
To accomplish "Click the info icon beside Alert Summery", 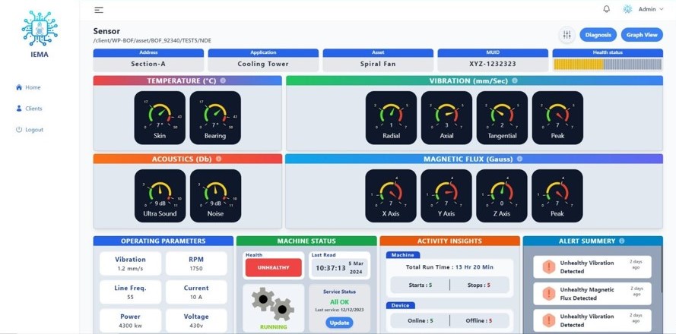I will (x=622, y=241).
